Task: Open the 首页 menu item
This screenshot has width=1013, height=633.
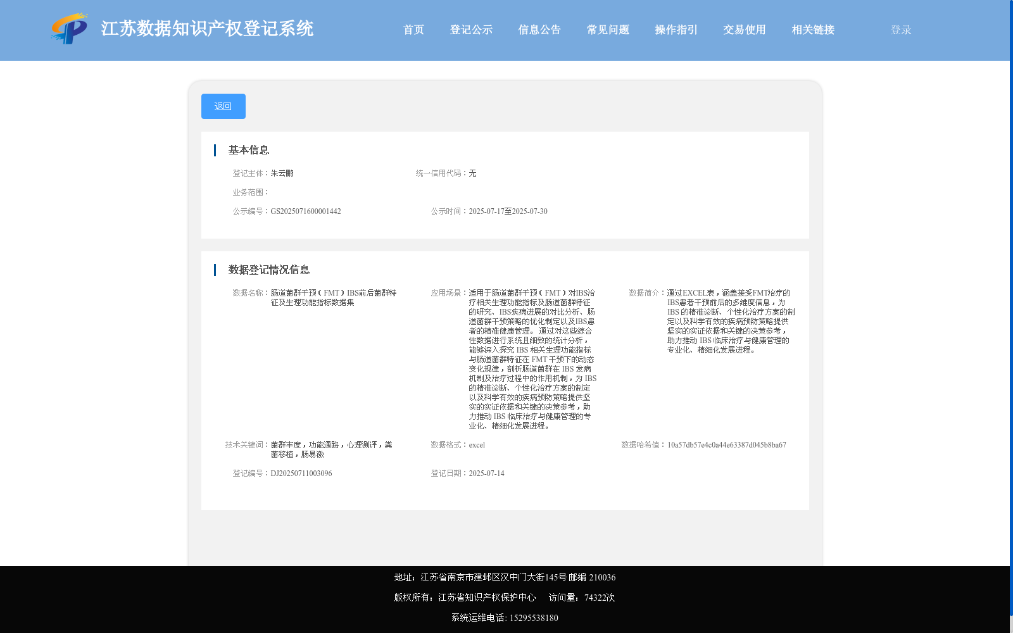Action: coord(413,30)
